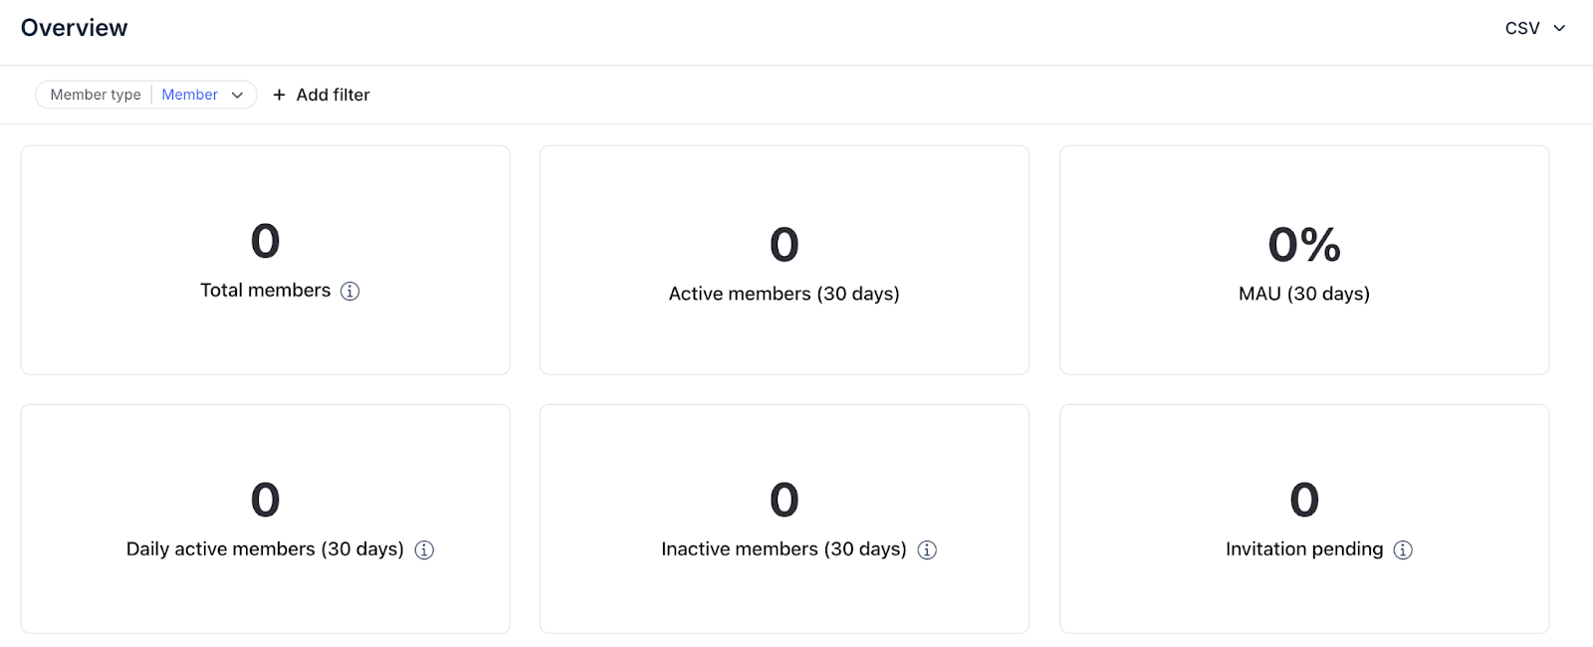Screen dimensions: 1593x647
Task: Click the info icon next to Daily active members
Action: [424, 548]
